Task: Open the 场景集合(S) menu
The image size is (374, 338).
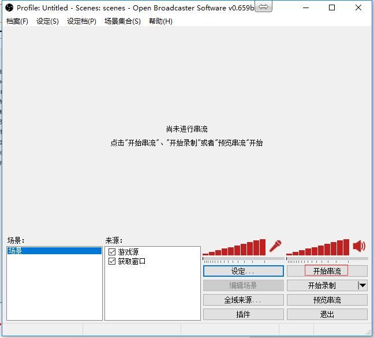Action: (122, 21)
